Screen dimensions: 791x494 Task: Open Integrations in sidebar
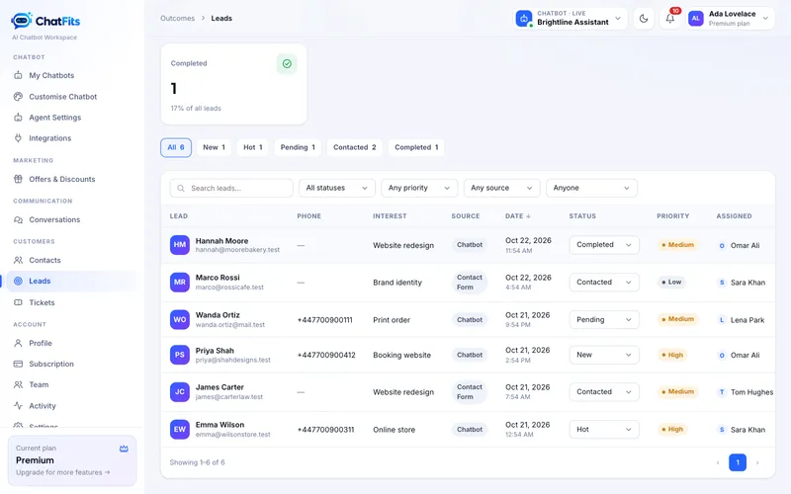click(x=50, y=138)
